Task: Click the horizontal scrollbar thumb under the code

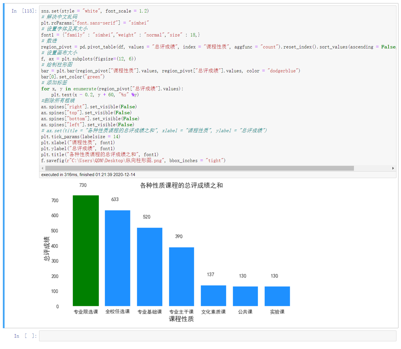Action: point(199,168)
